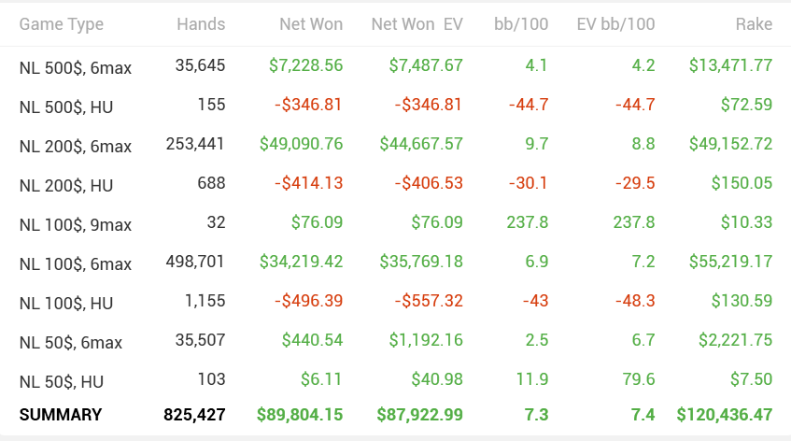
Task: Click the Net Won EV column header
Action: coord(417,24)
